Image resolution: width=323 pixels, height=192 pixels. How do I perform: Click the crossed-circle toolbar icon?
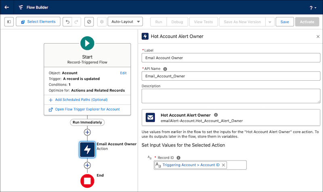(89, 22)
